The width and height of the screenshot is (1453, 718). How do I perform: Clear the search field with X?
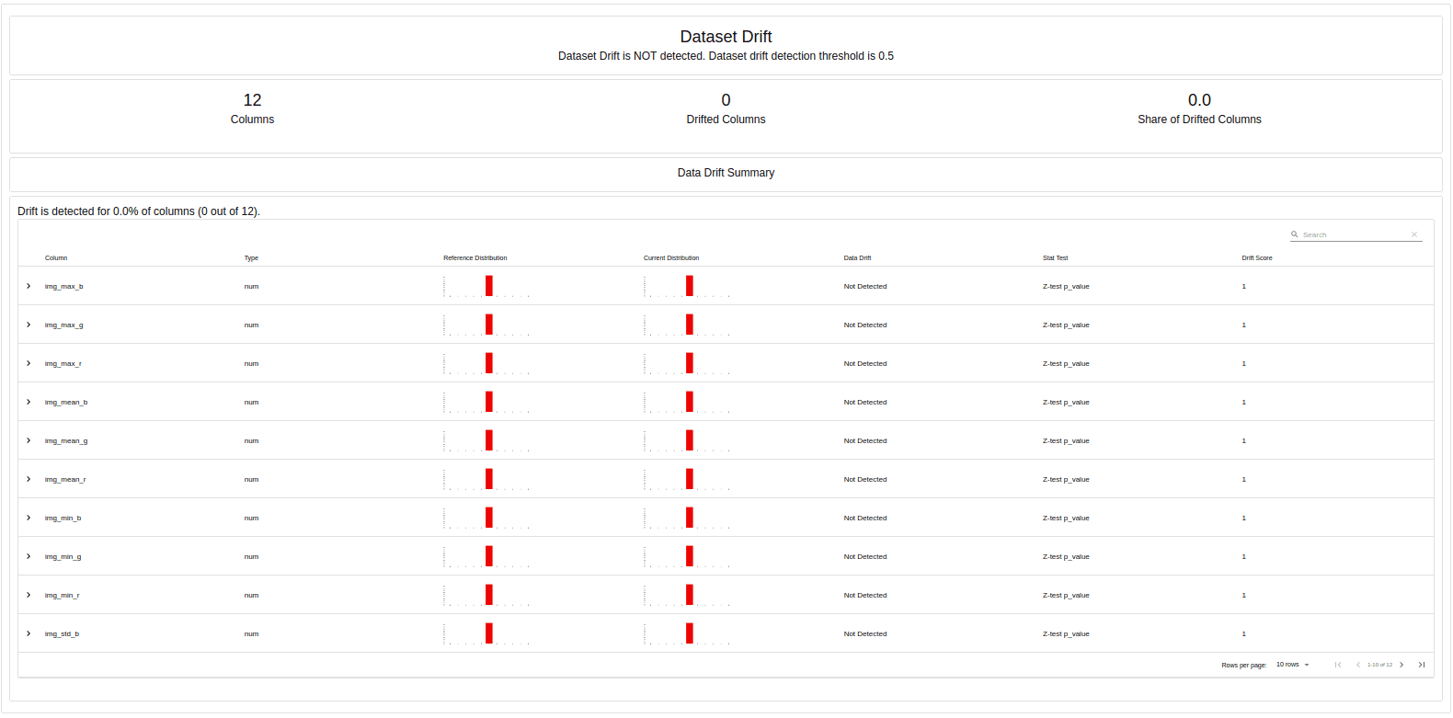coord(1414,234)
